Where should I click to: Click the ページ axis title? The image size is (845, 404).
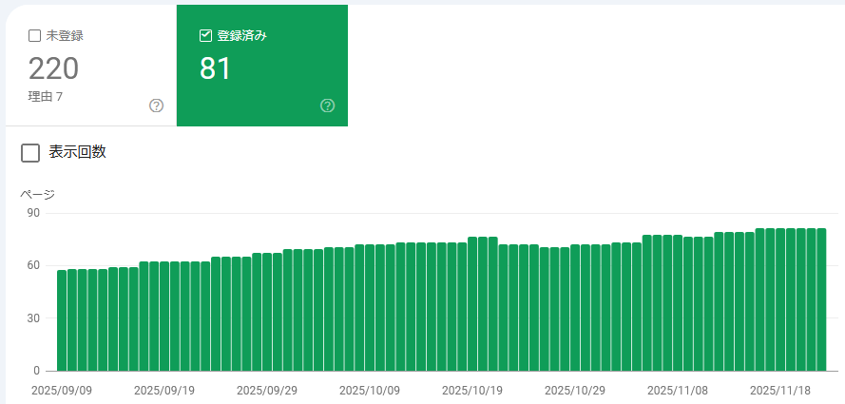coord(38,195)
